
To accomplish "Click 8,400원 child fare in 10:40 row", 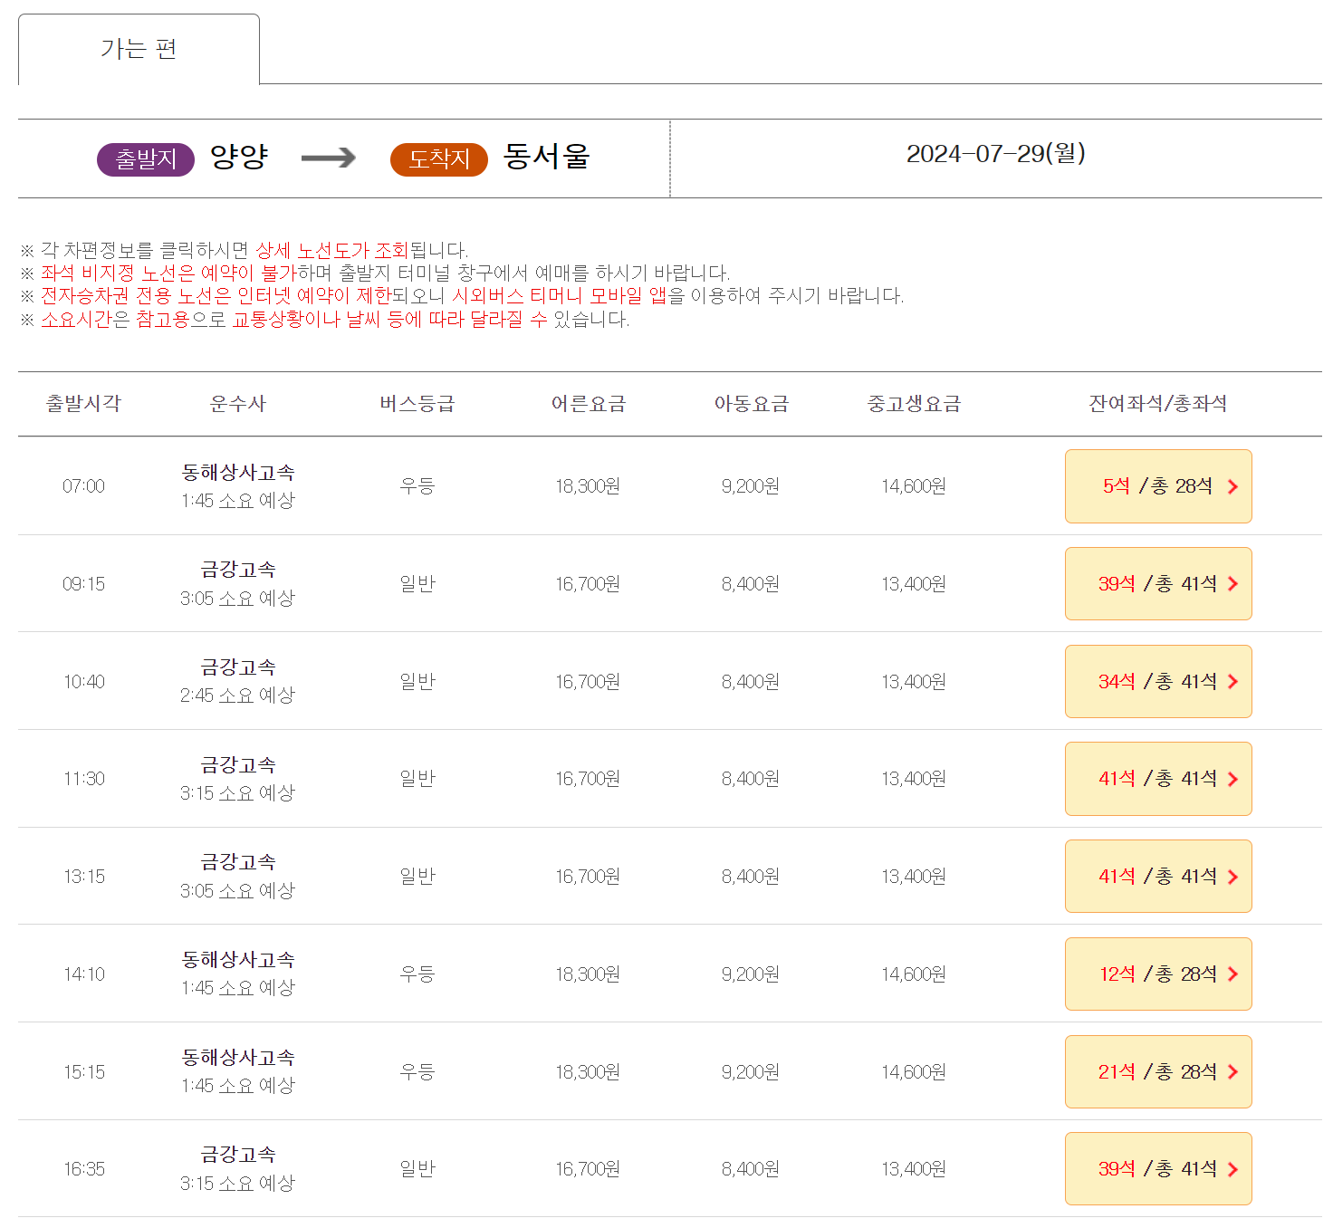I will 751,682.
